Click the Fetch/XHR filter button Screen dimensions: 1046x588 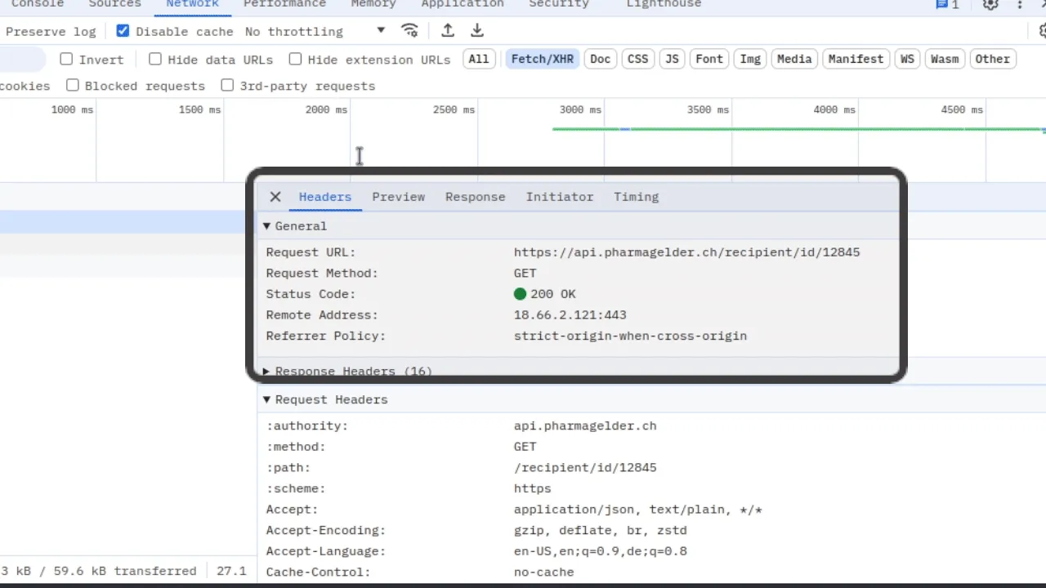click(x=542, y=58)
